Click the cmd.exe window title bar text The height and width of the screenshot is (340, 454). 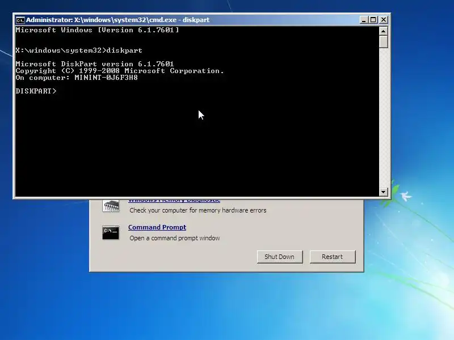(x=118, y=20)
